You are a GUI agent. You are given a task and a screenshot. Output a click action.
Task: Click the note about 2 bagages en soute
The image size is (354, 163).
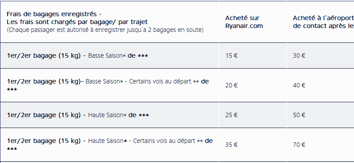(105, 30)
